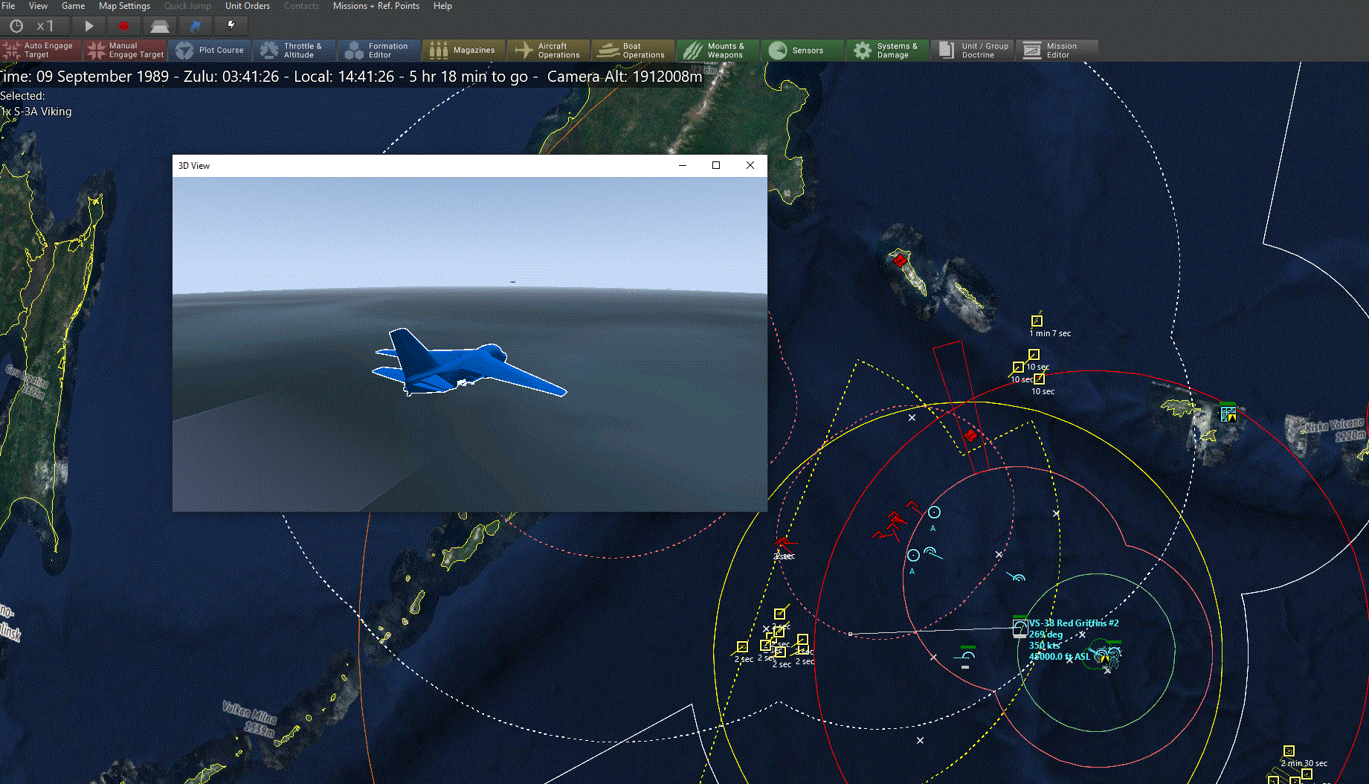Image resolution: width=1369 pixels, height=784 pixels.
Task: Select the yellow contact labeled 1 min 7 sec
Action: coord(1037,321)
